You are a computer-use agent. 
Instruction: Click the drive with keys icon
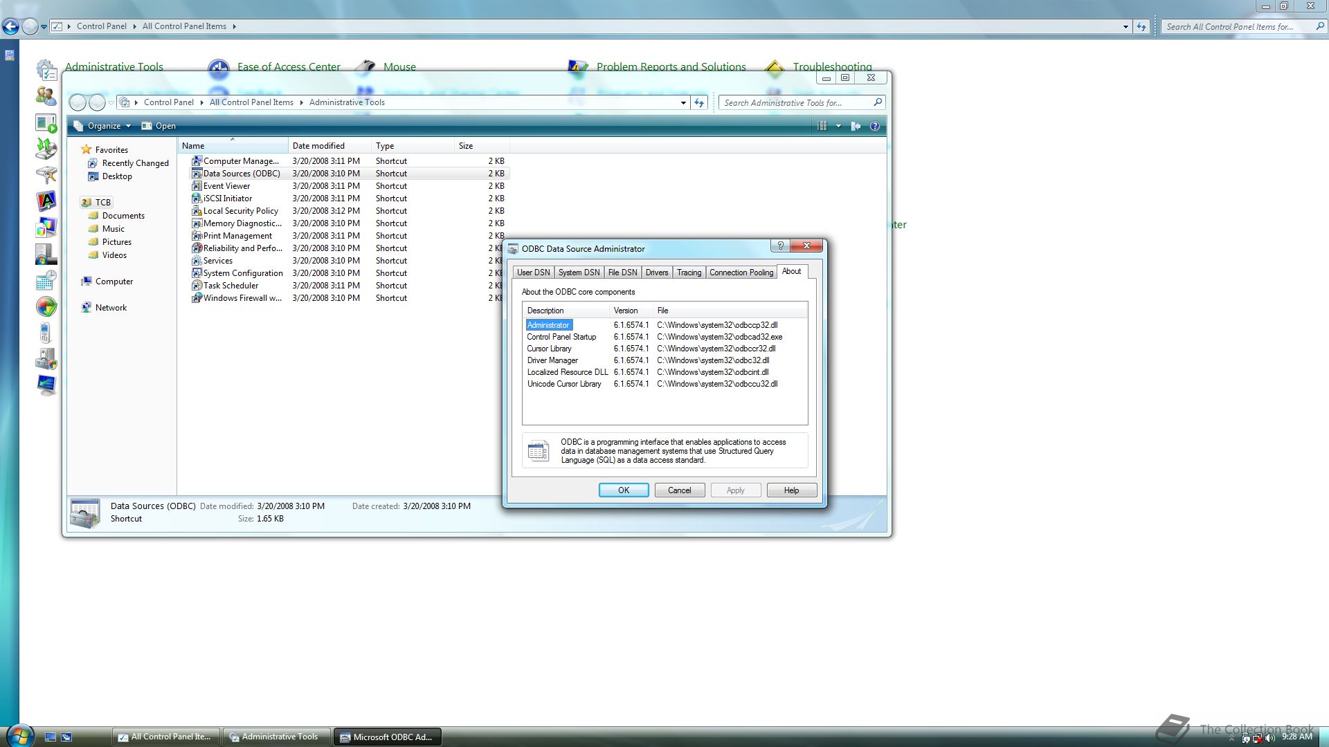coord(46,174)
